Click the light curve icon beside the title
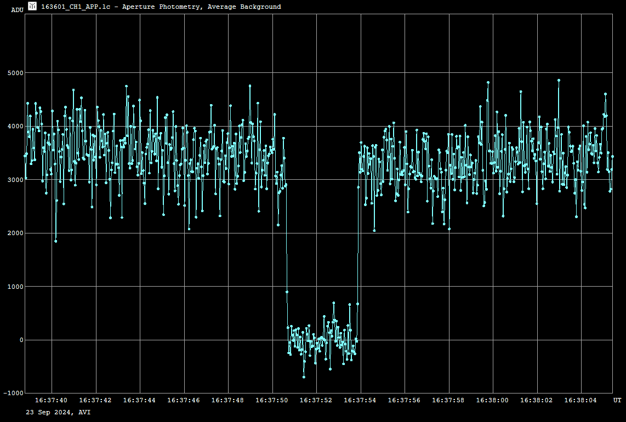This screenshot has height=422, width=626. 32,6
